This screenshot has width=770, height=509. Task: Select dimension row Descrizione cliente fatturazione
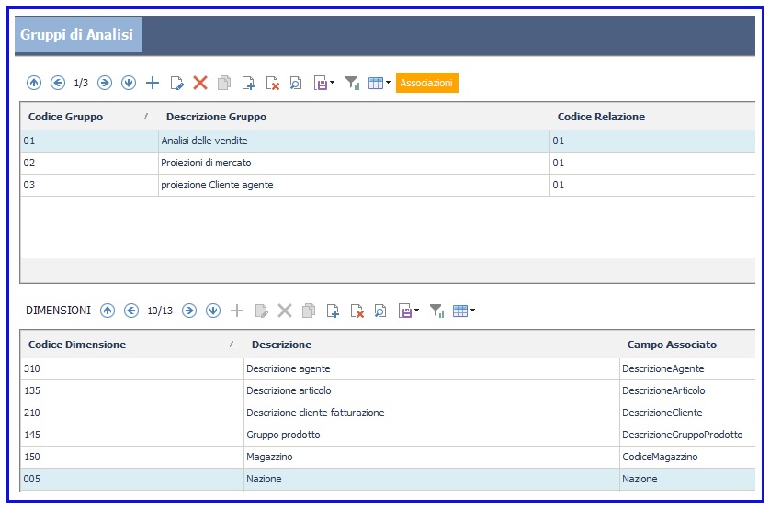point(388,413)
